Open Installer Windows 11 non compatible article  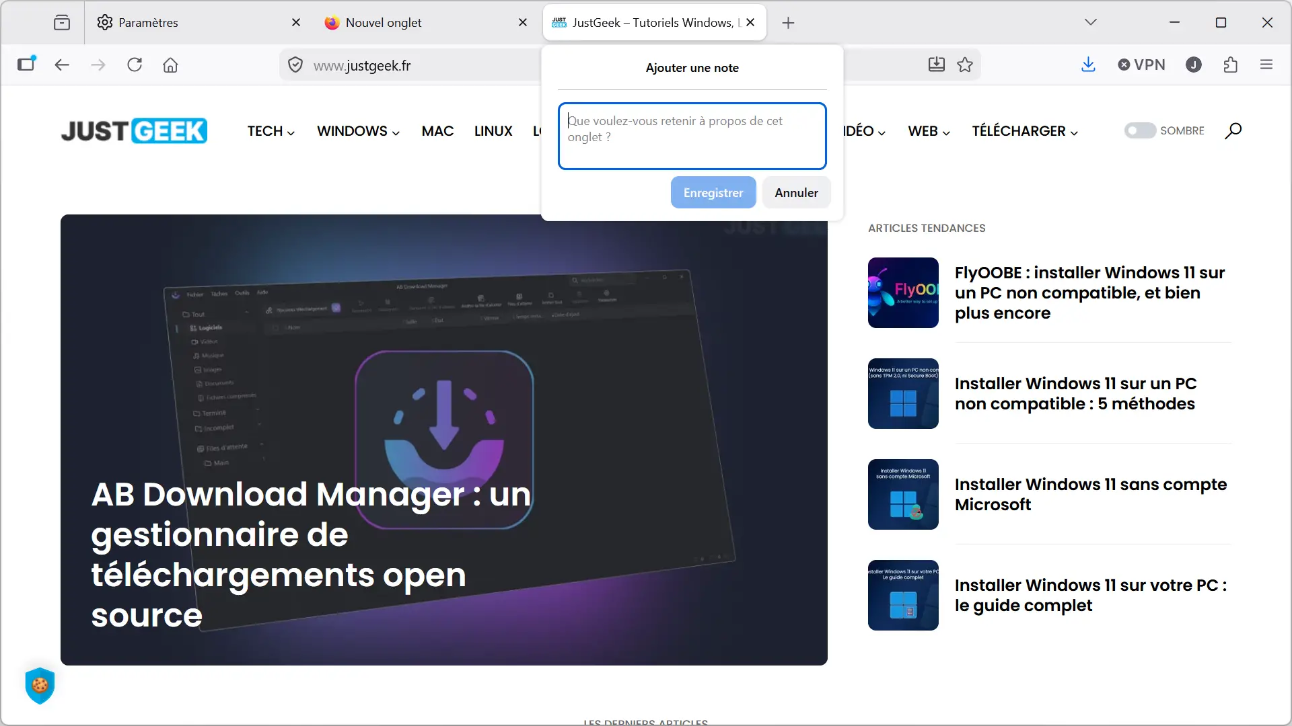point(1075,394)
